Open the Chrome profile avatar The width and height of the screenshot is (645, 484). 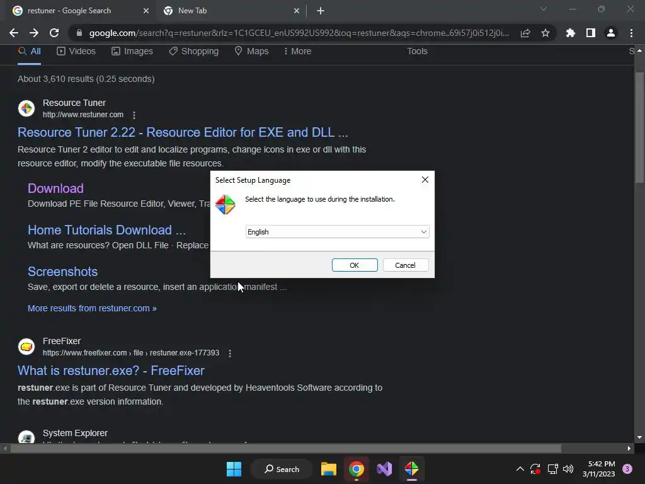[611, 33]
